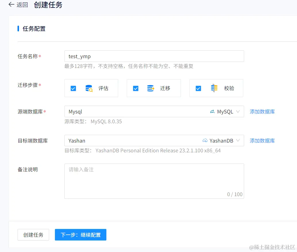This screenshot has height=252, width=297.
Task: Focus the 备注说明 textarea
Action: [x=154, y=181]
